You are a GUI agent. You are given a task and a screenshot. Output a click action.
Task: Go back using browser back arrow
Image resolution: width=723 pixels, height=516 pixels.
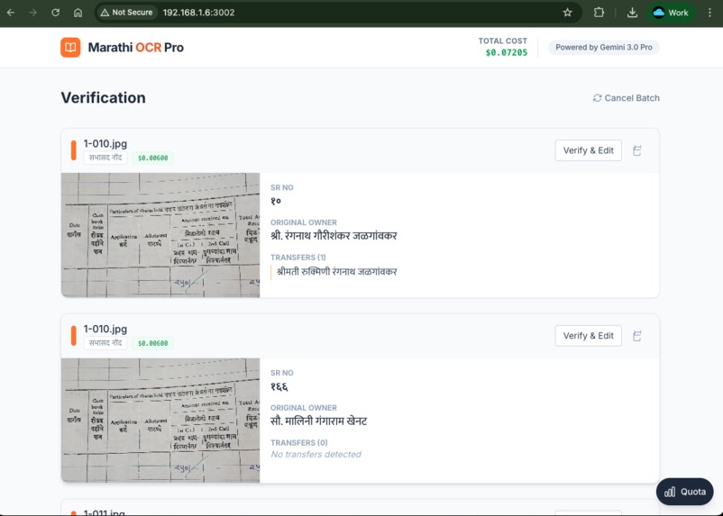point(11,13)
